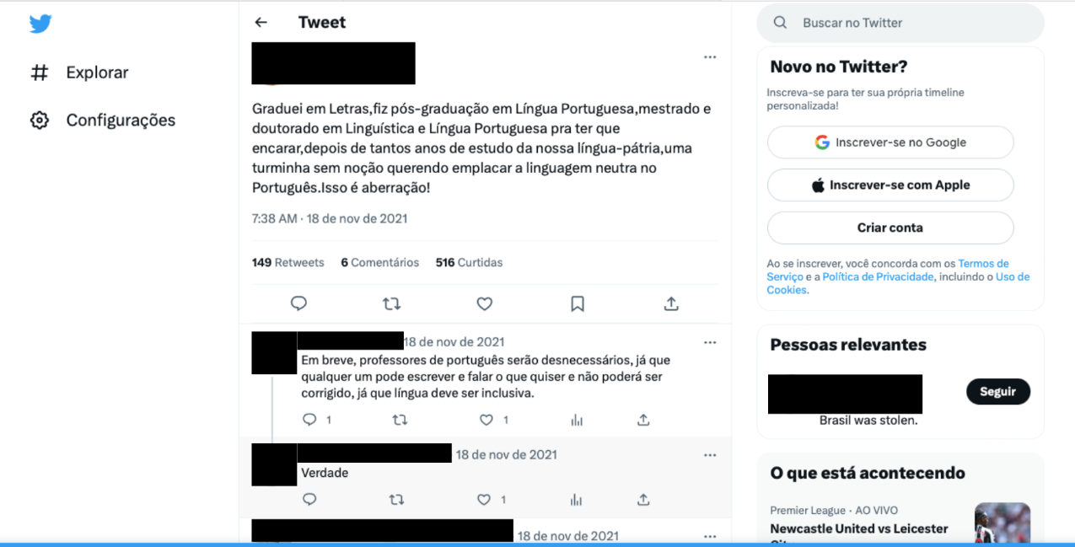
Task: Open the more options menu on main tweet
Action: 710,57
